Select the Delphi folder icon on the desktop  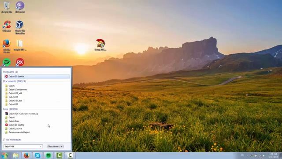pos(20,45)
